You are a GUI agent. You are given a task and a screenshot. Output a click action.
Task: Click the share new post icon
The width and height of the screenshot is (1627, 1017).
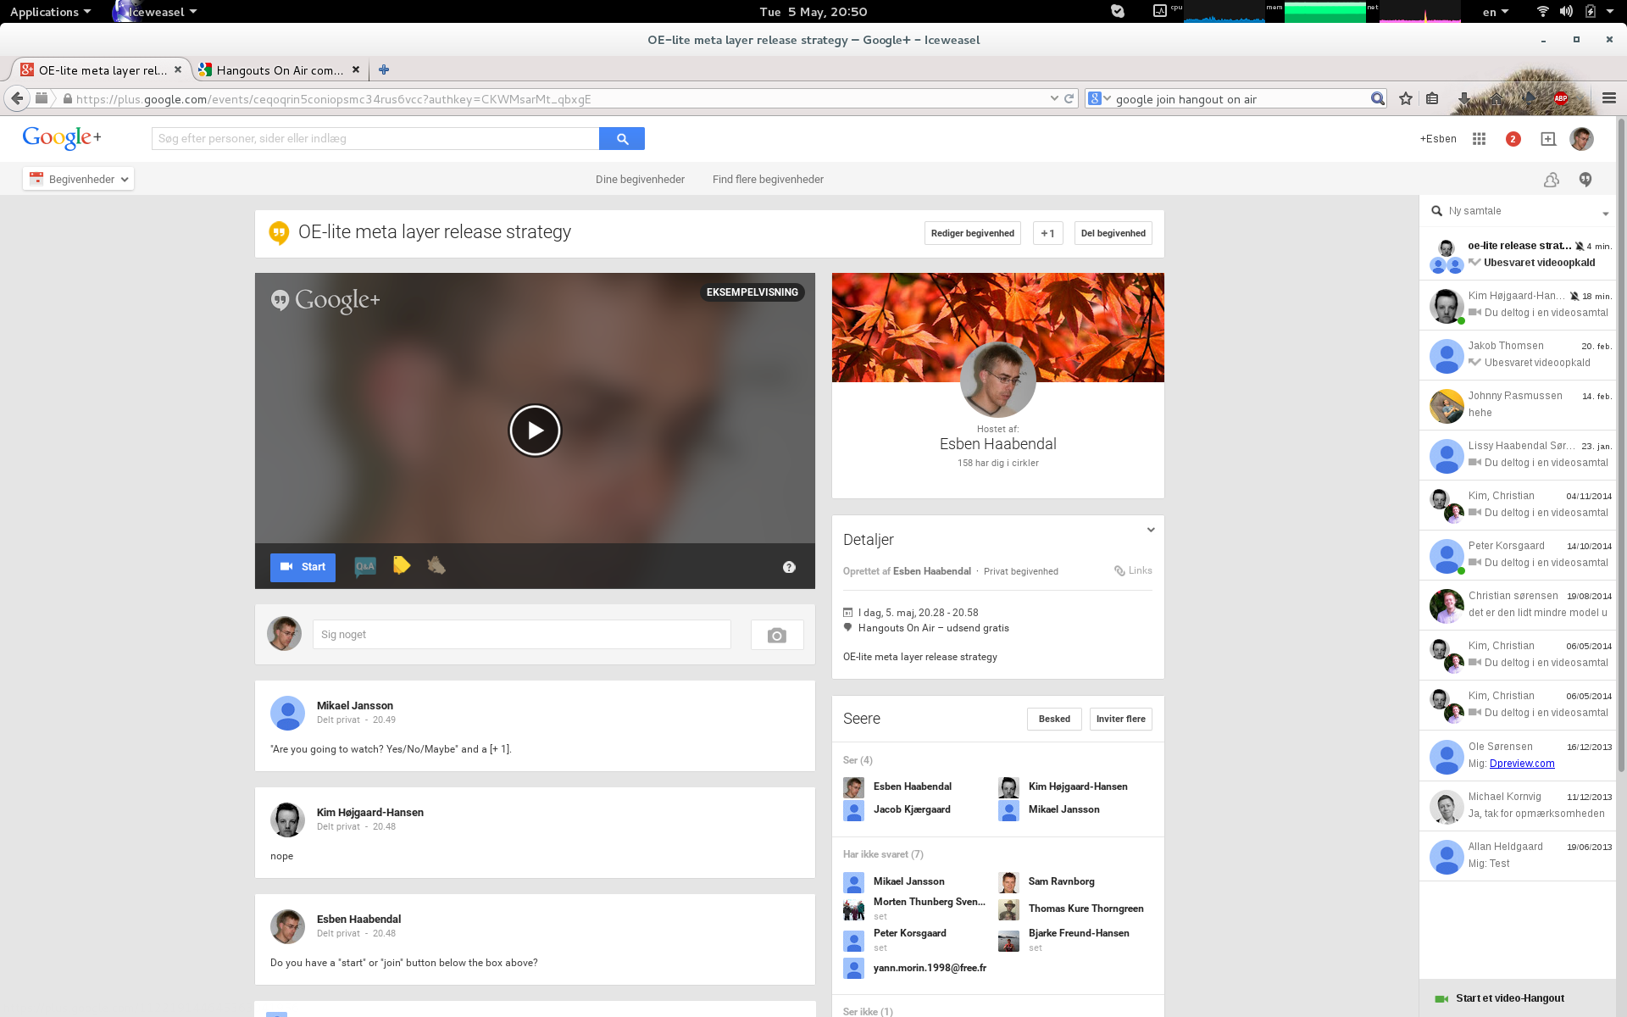[x=1548, y=139]
